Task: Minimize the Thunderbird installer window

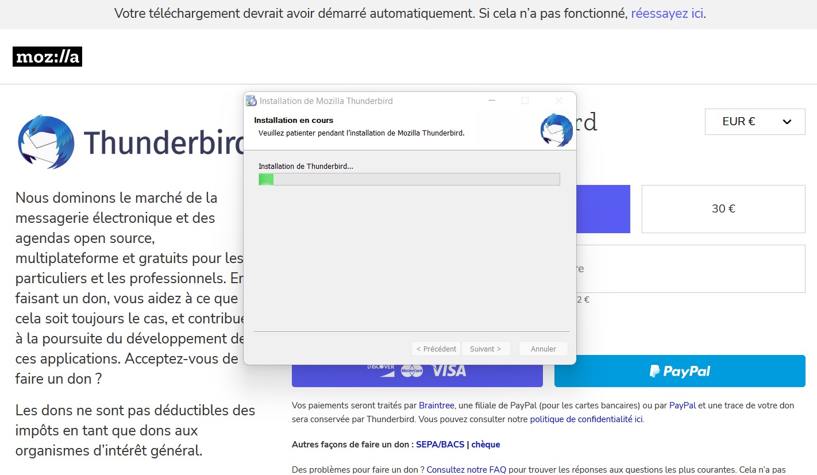Action: point(492,101)
